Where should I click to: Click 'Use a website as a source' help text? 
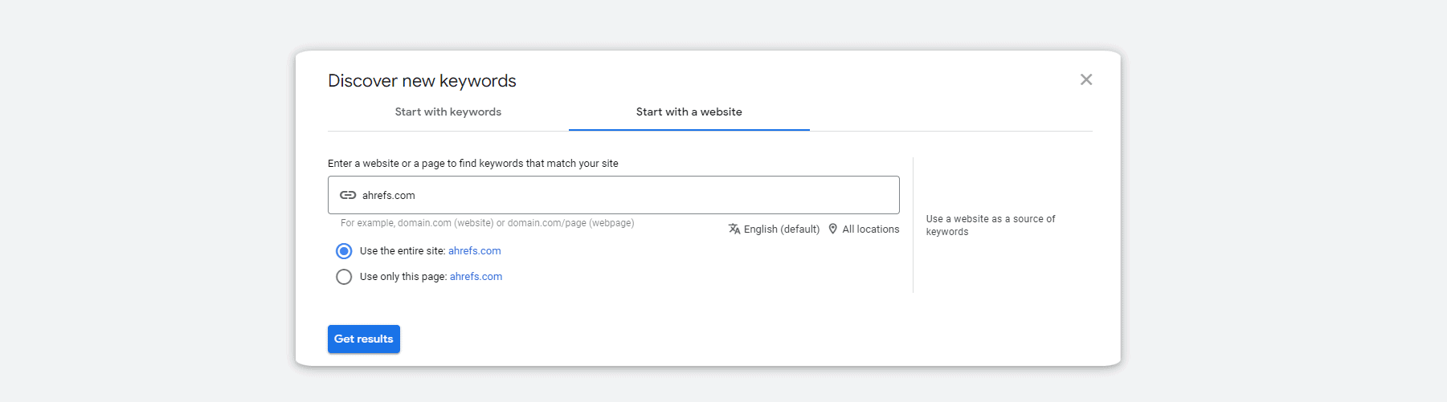coord(990,225)
